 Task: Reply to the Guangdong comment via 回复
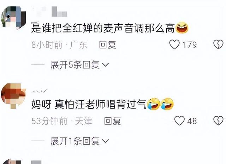coord(107,45)
